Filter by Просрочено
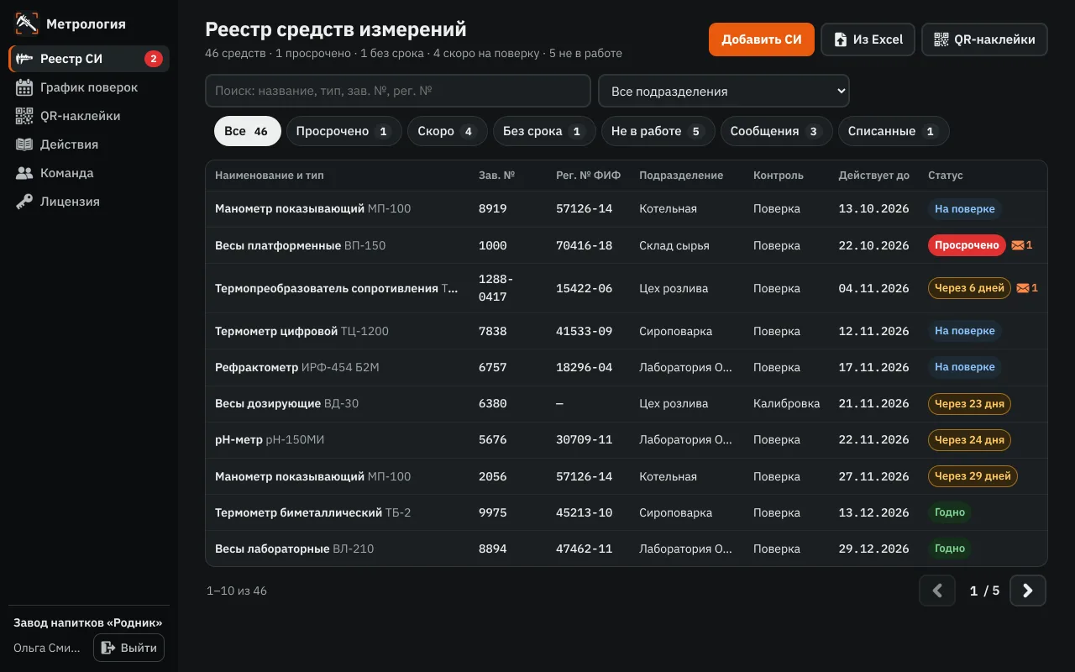Viewport: 1075px width, 672px height. coord(343,131)
